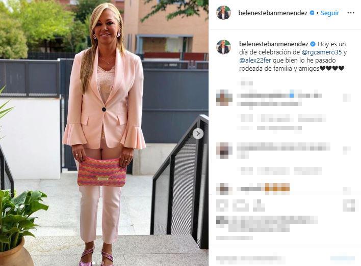Viewport: 361px width, 266px height.
Task: Click the blurred blue publish button
Action: pos(343,259)
